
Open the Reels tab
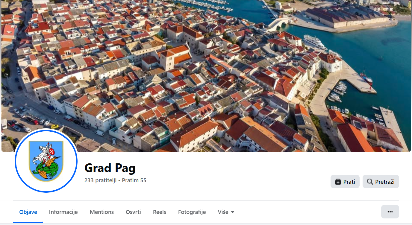pyautogui.click(x=160, y=212)
